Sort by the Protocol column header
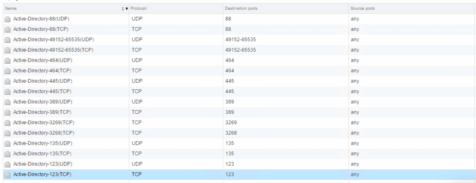 pos(138,9)
